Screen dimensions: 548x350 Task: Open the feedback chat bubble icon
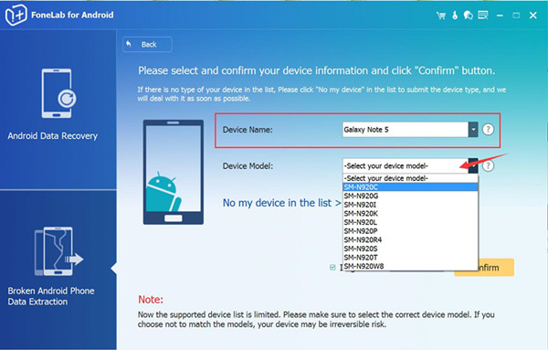[x=469, y=15]
